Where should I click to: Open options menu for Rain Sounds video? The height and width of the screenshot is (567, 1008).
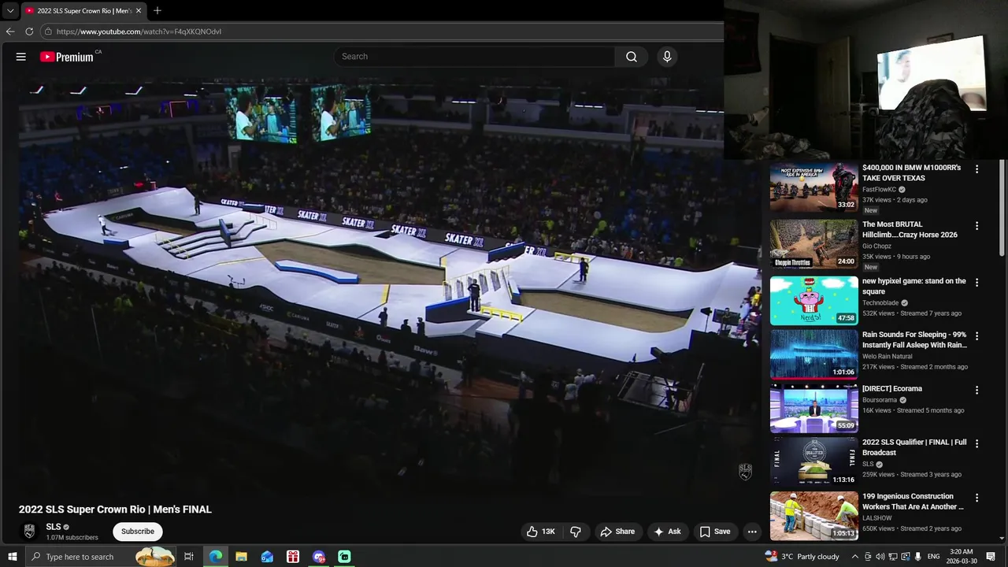point(976,335)
